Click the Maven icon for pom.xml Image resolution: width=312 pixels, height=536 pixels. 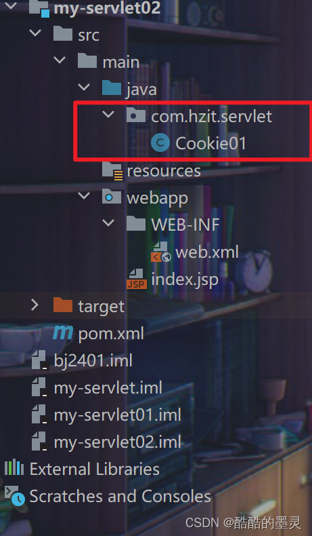(63, 332)
